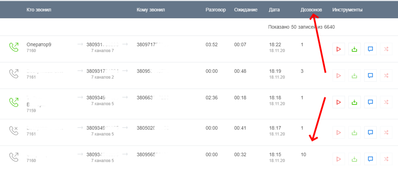Click the Кому звонил column header
Image resolution: width=398 pixels, height=171 pixels.
click(x=151, y=10)
